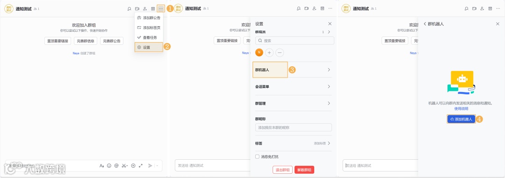The image size is (505, 178).
Task: Click the circled plus attachment icon
Action: click(133, 166)
